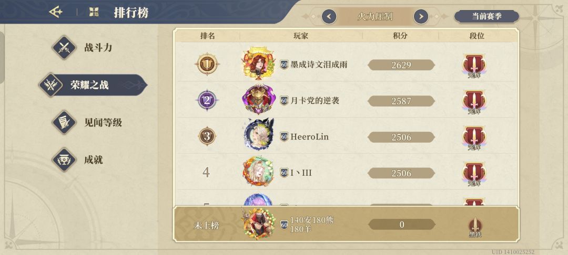Viewport: 568px width, 255px height.
Task: Click my own avatar in bottom row
Action: click(259, 224)
